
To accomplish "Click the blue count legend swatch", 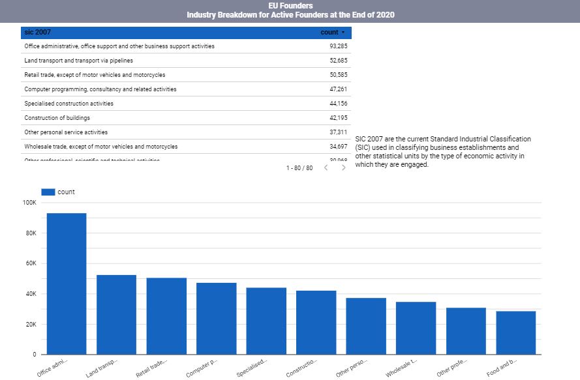I will pos(49,191).
